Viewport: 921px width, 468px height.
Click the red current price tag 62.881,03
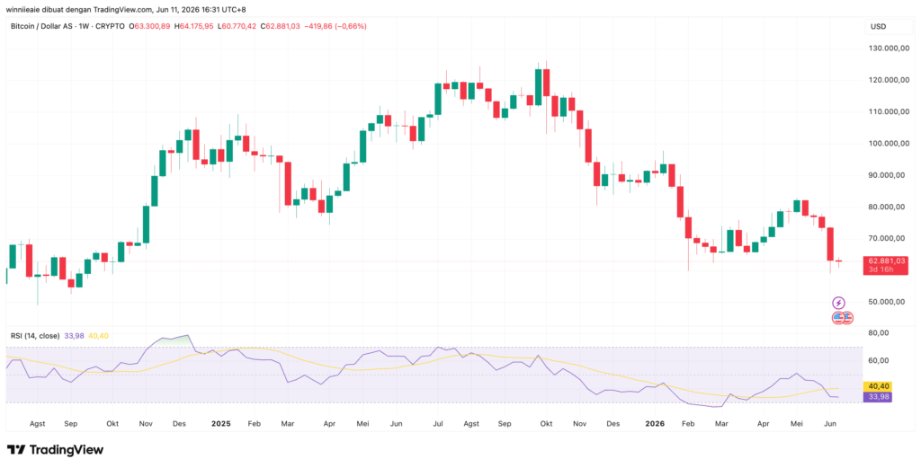click(x=885, y=261)
